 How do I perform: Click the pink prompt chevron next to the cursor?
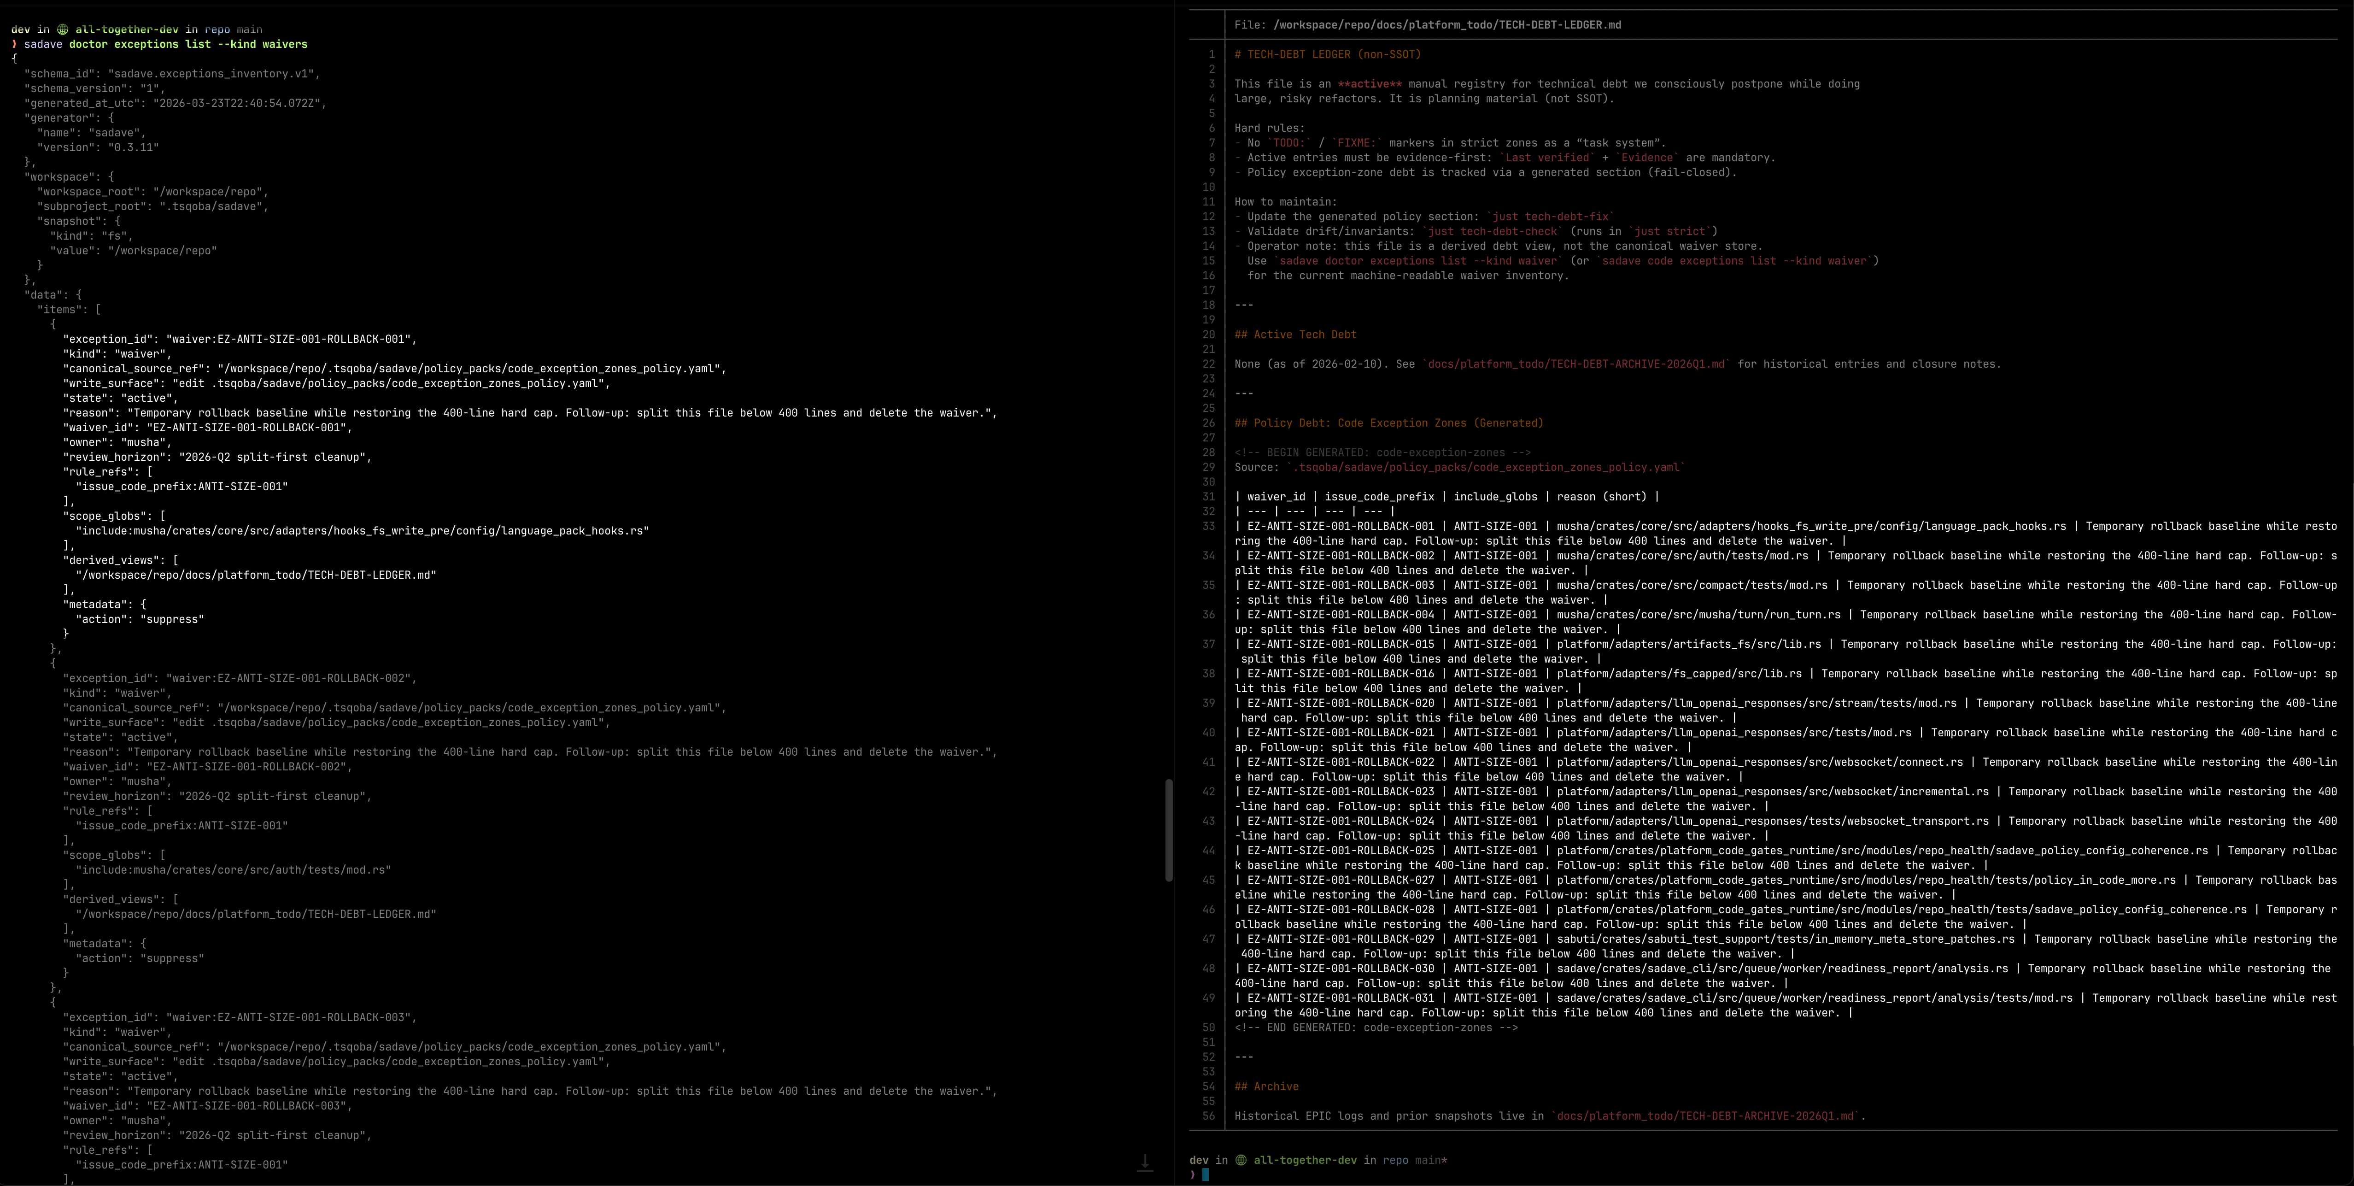click(x=1194, y=1175)
